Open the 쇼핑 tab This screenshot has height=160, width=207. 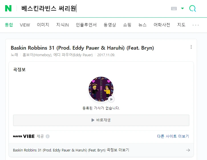click(x=127, y=25)
